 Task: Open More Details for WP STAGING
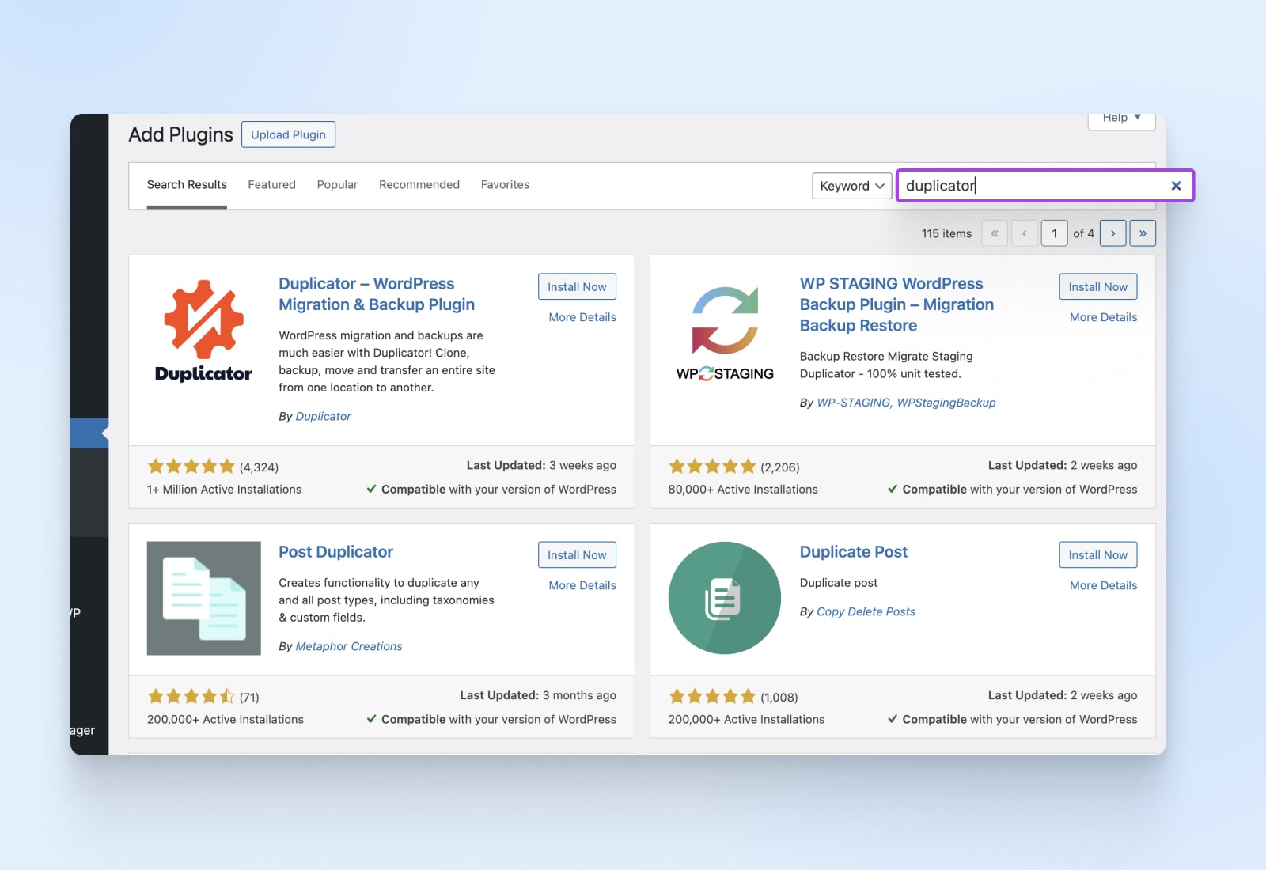pos(1102,316)
